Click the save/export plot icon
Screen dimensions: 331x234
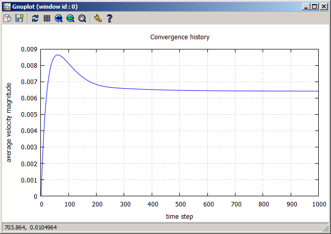pos(19,18)
